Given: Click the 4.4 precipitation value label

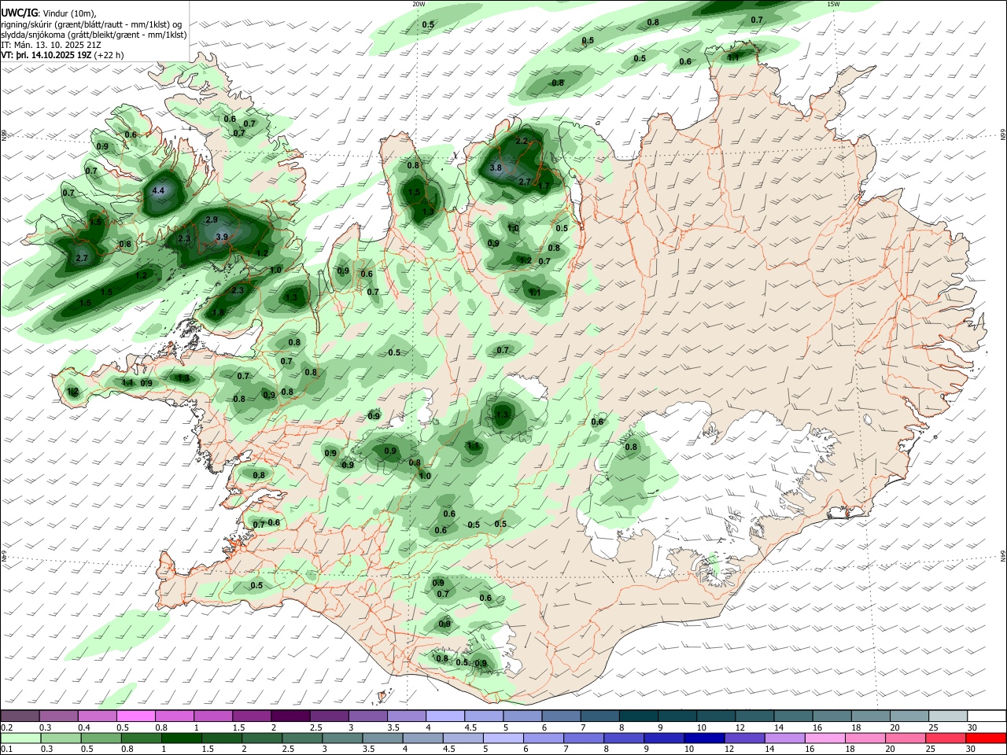Looking at the screenshot, I should tap(158, 190).
